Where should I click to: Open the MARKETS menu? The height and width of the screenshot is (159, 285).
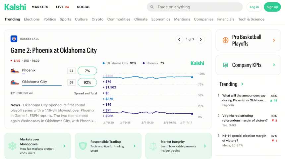40,7
